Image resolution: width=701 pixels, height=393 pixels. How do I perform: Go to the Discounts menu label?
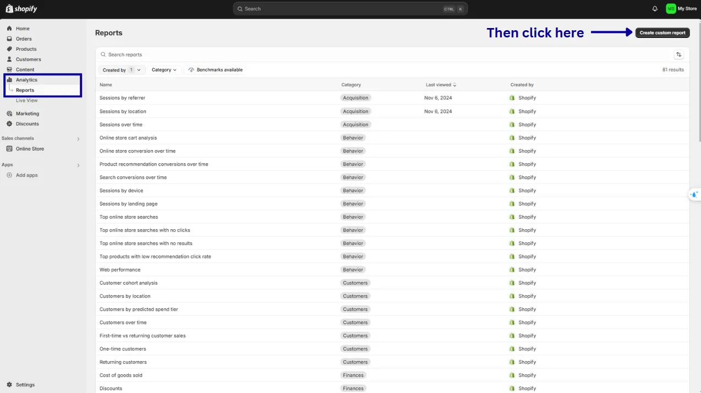(28, 124)
